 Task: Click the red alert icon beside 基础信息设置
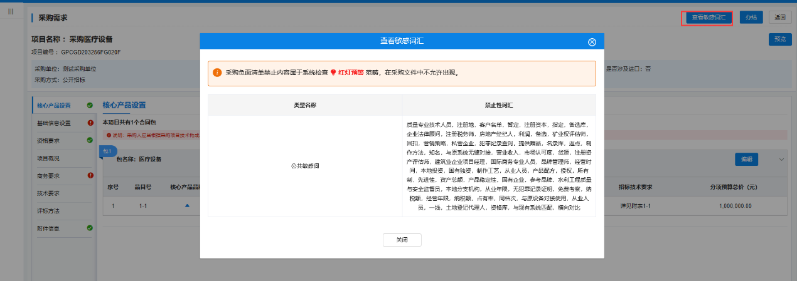click(x=90, y=123)
